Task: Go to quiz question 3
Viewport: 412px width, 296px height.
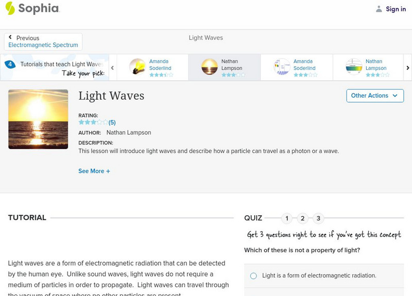Action: pos(318,218)
